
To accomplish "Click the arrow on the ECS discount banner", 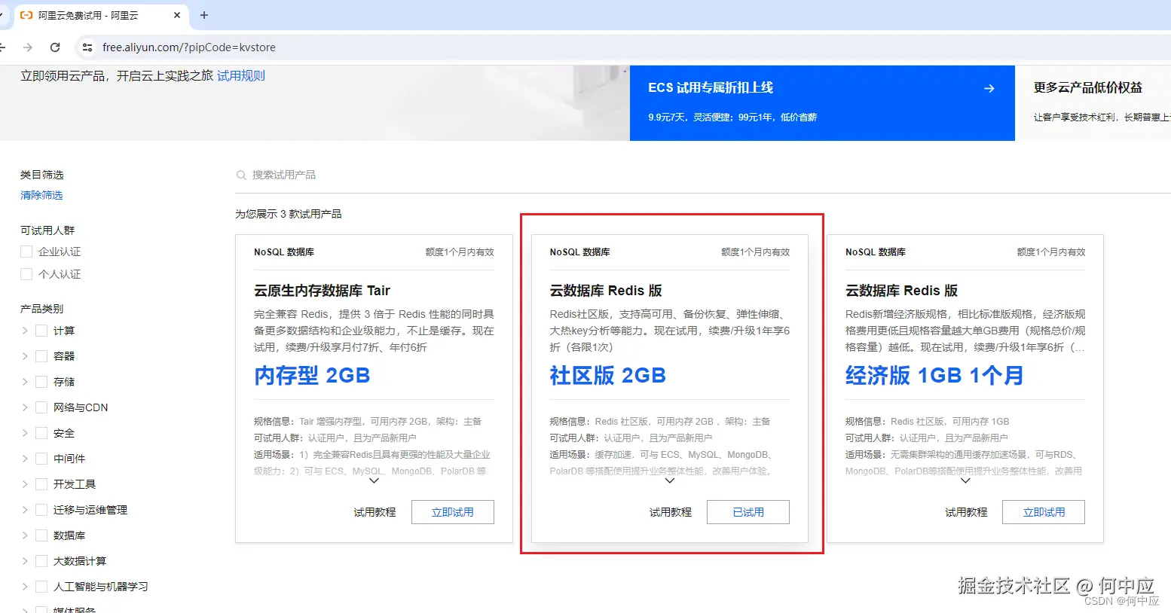I will point(989,88).
